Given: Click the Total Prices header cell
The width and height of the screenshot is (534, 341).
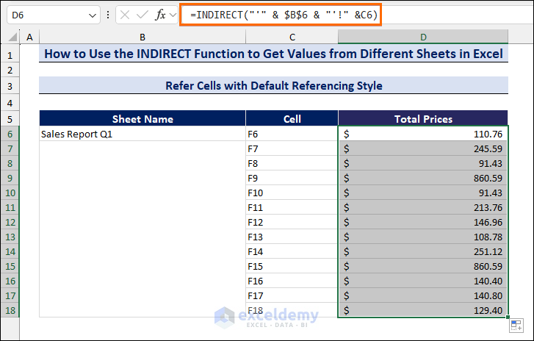Looking at the screenshot, I should coord(423,118).
